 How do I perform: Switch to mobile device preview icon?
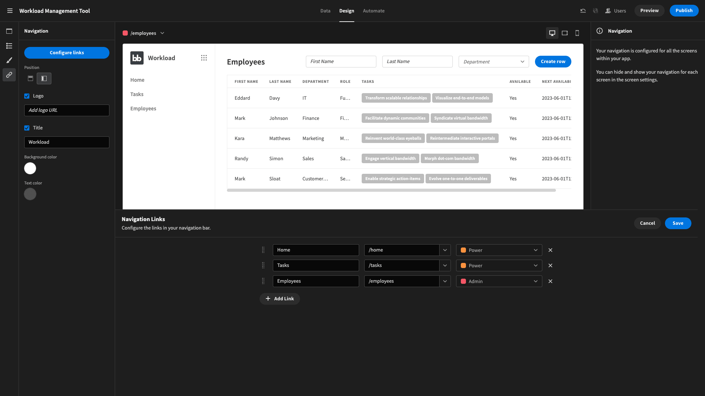pos(577,33)
